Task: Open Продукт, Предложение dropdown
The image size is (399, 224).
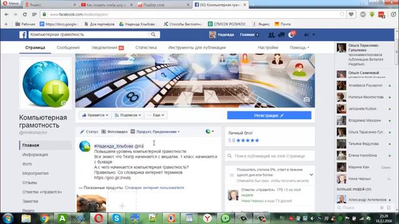Action: click(155, 131)
